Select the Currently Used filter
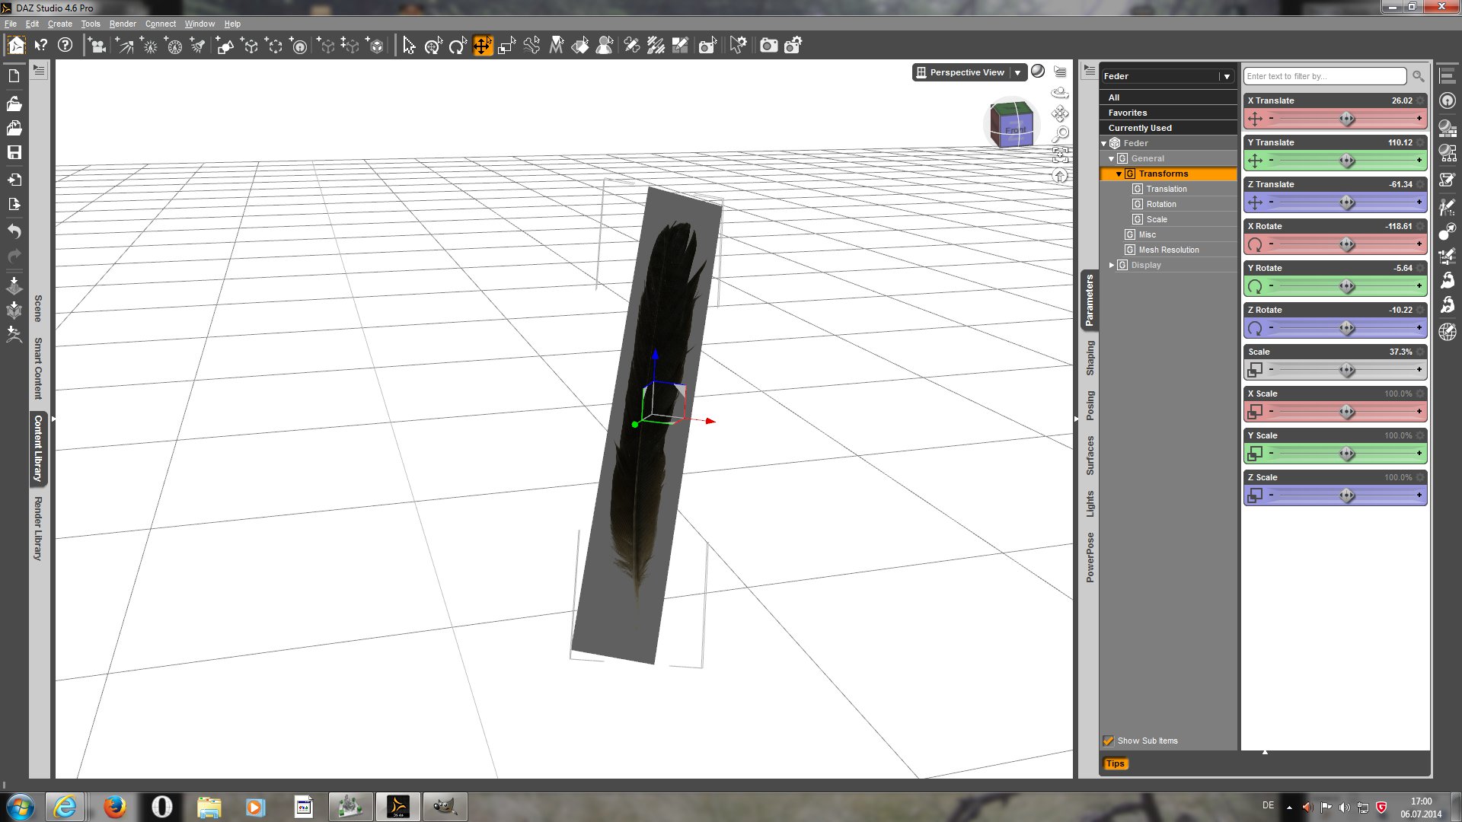The width and height of the screenshot is (1462, 822). click(1140, 128)
